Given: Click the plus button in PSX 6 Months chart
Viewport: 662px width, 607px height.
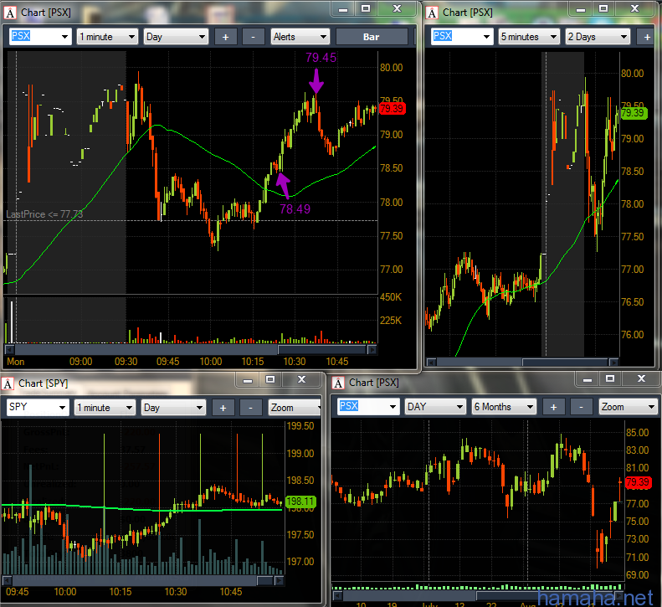Looking at the screenshot, I should 553,407.
